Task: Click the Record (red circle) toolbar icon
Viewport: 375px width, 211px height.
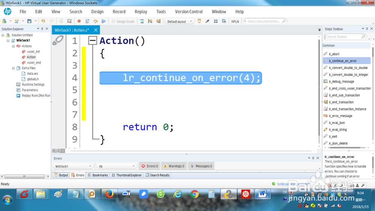Action: 79,21
